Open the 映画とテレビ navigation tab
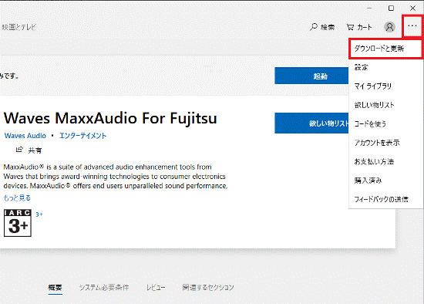Screen dimensions: 424x304 click(19, 27)
